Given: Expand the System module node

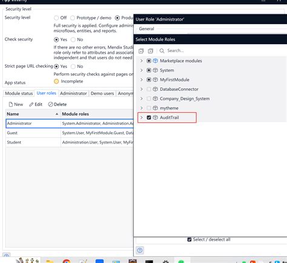Looking at the screenshot, I should (x=142, y=70).
